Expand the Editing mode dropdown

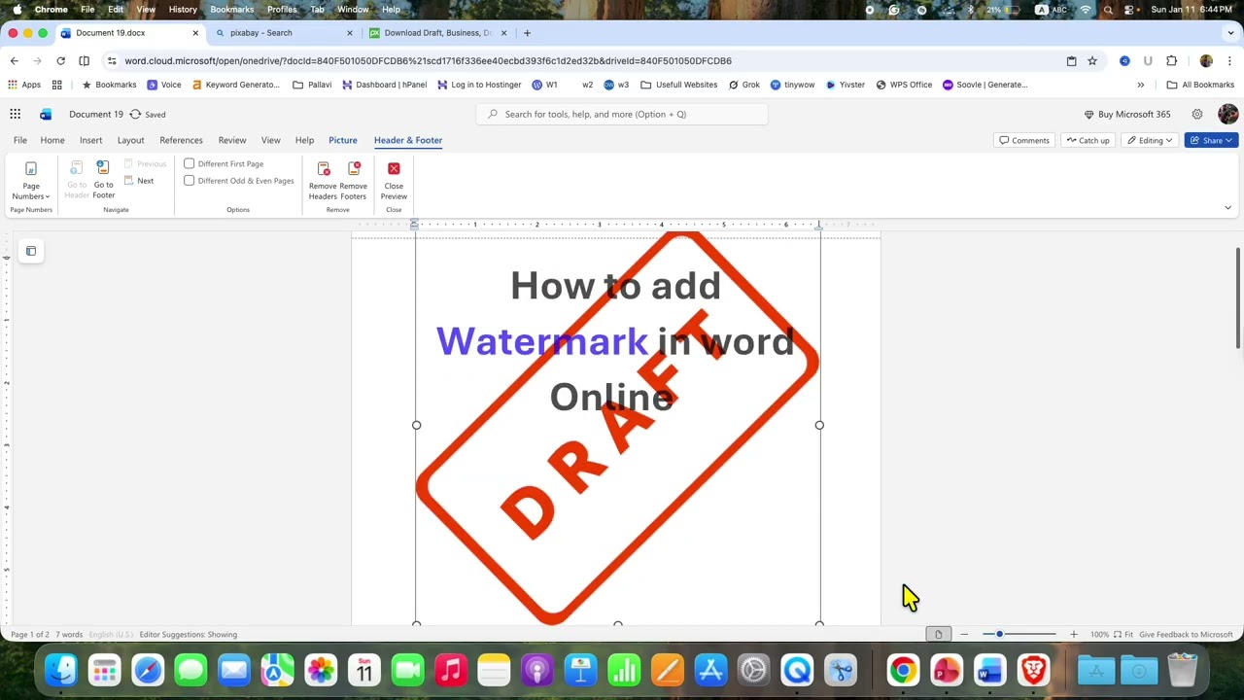pos(1151,140)
